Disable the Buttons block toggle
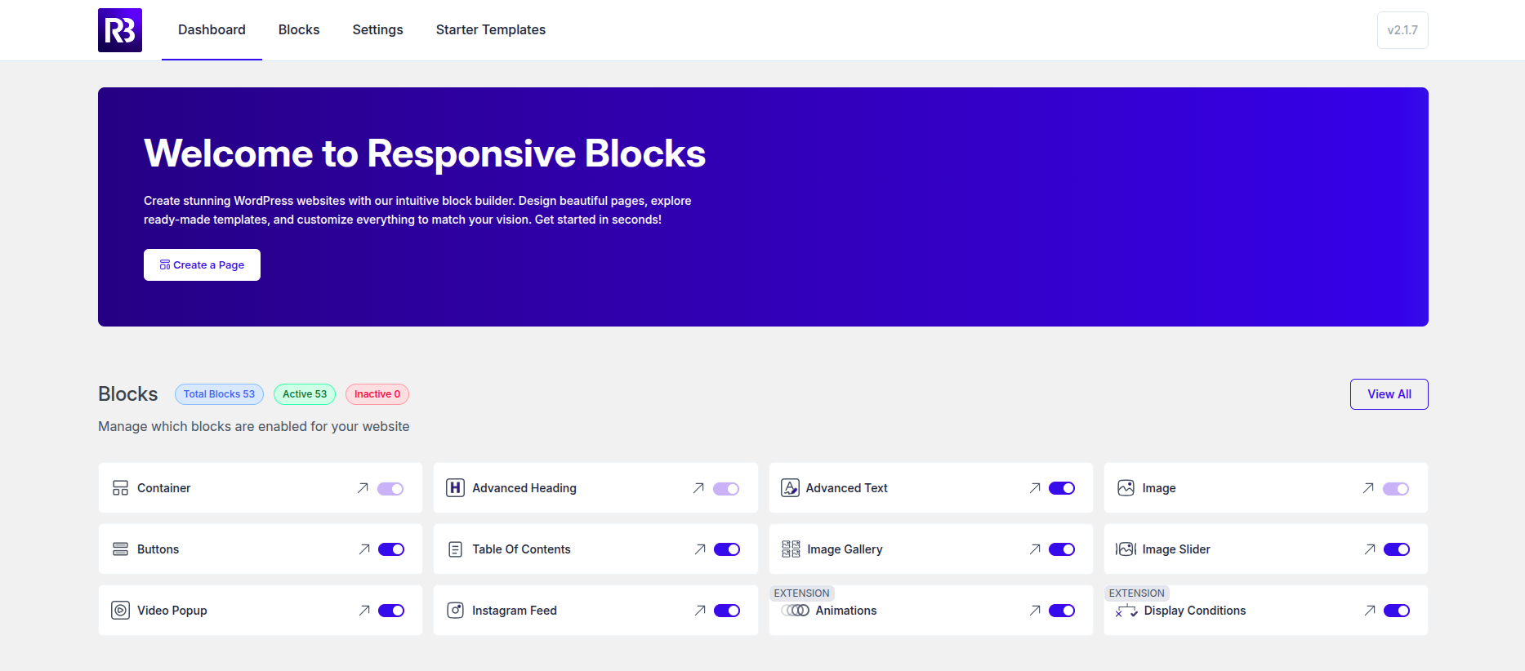 point(391,549)
